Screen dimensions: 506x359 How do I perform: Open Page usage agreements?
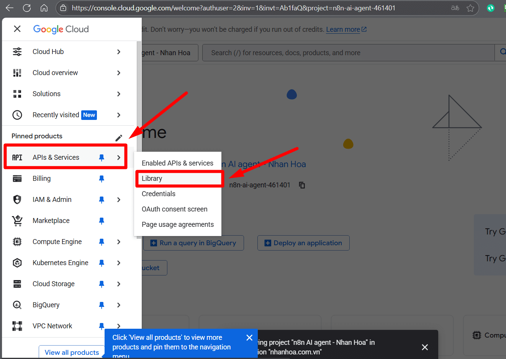point(177,225)
